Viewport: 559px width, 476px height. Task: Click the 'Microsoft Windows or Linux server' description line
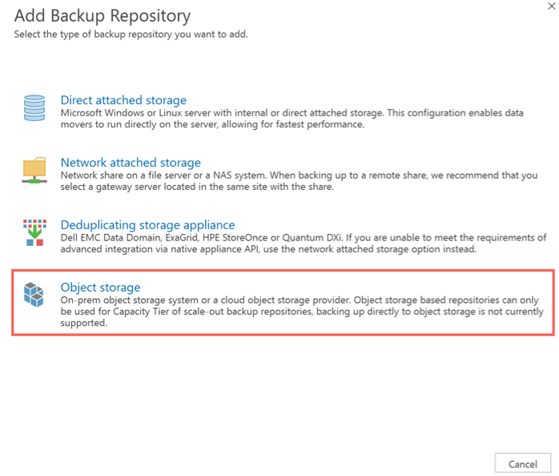292,113
